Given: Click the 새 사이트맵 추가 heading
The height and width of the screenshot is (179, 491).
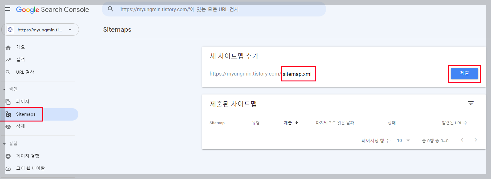Looking at the screenshot, I should point(234,56).
